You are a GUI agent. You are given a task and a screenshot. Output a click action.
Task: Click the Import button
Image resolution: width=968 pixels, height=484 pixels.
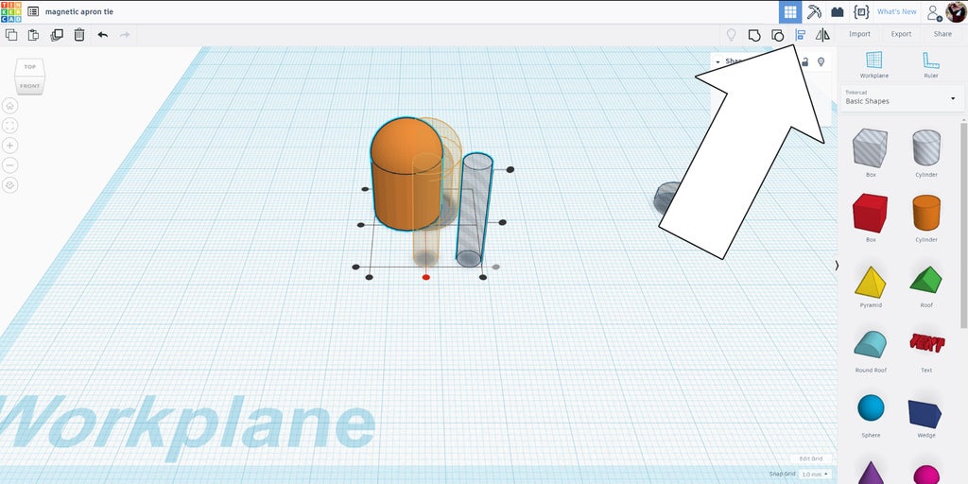(x=859, y=34)
